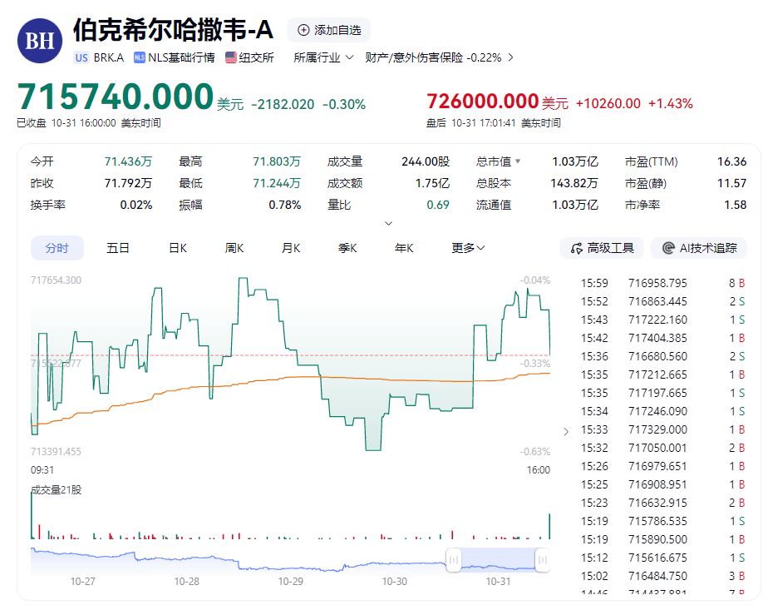Screen dimensions: 773x610
Task: Toggle the 总市值 dropdown triangle
Action: tap(518, 161)
